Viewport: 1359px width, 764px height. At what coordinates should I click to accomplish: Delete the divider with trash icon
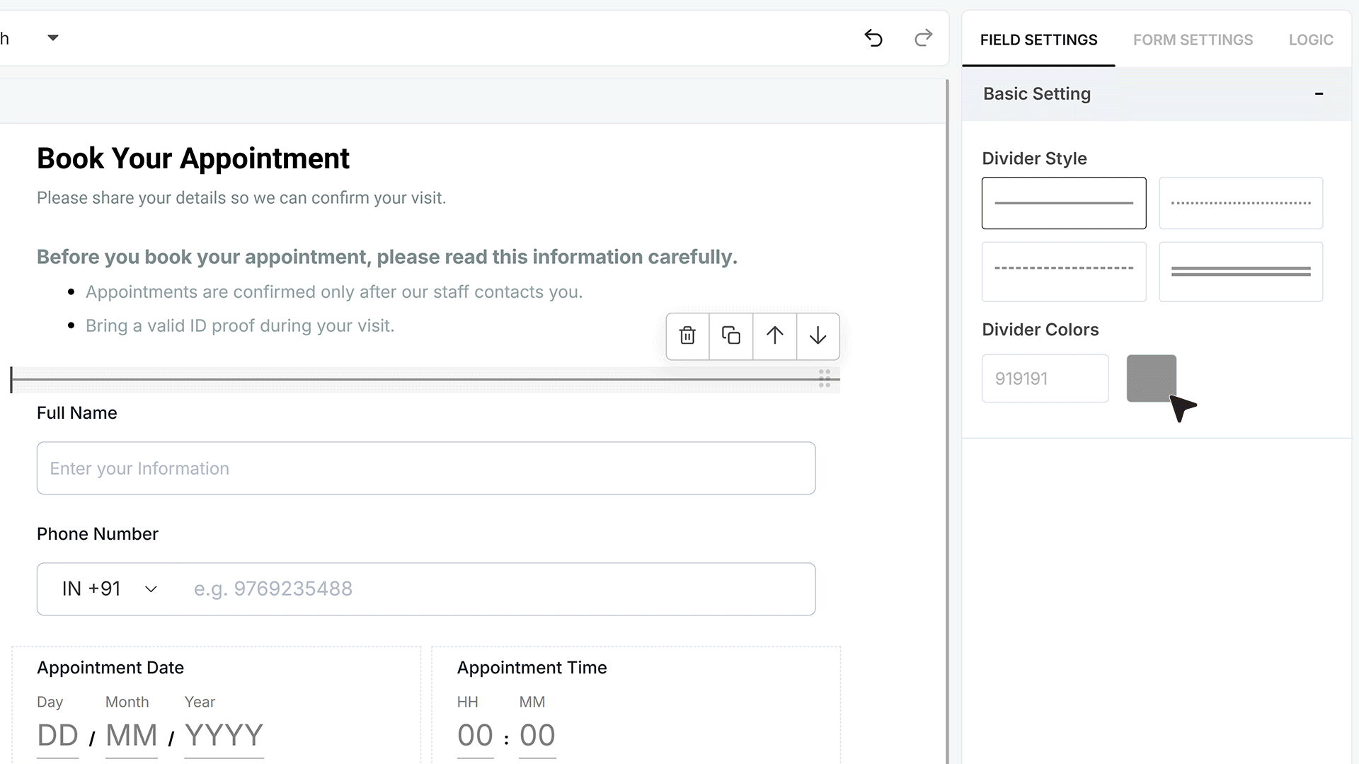click(687, 335)
